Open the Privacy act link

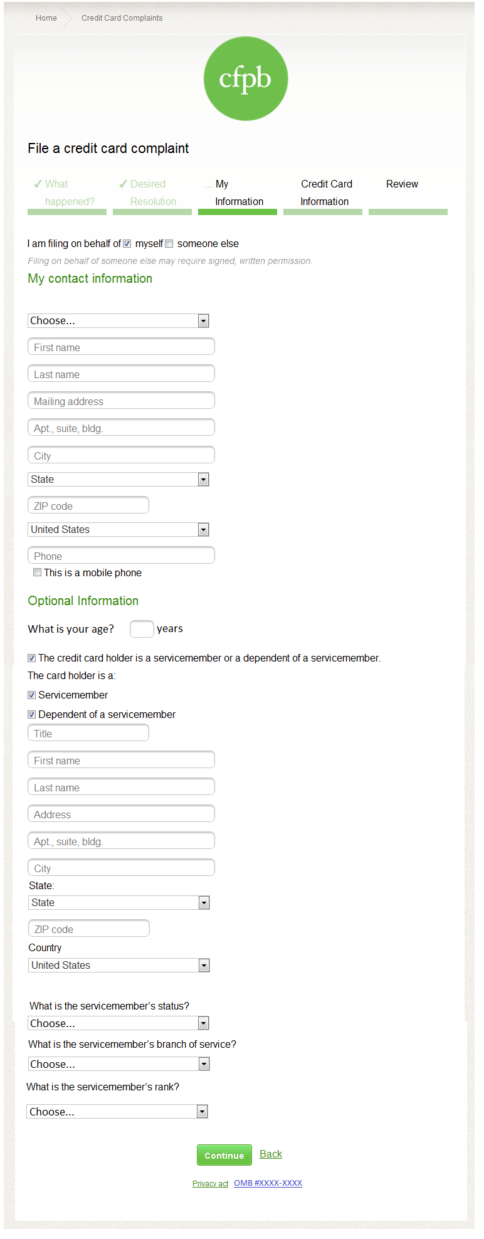210,1184
